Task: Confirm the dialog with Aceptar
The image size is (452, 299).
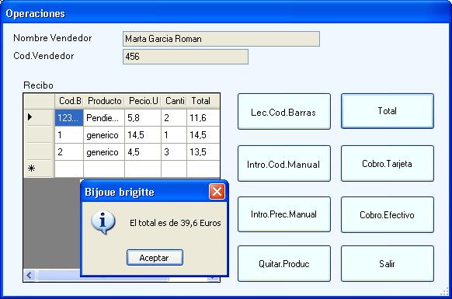Action: click(155, 258)
